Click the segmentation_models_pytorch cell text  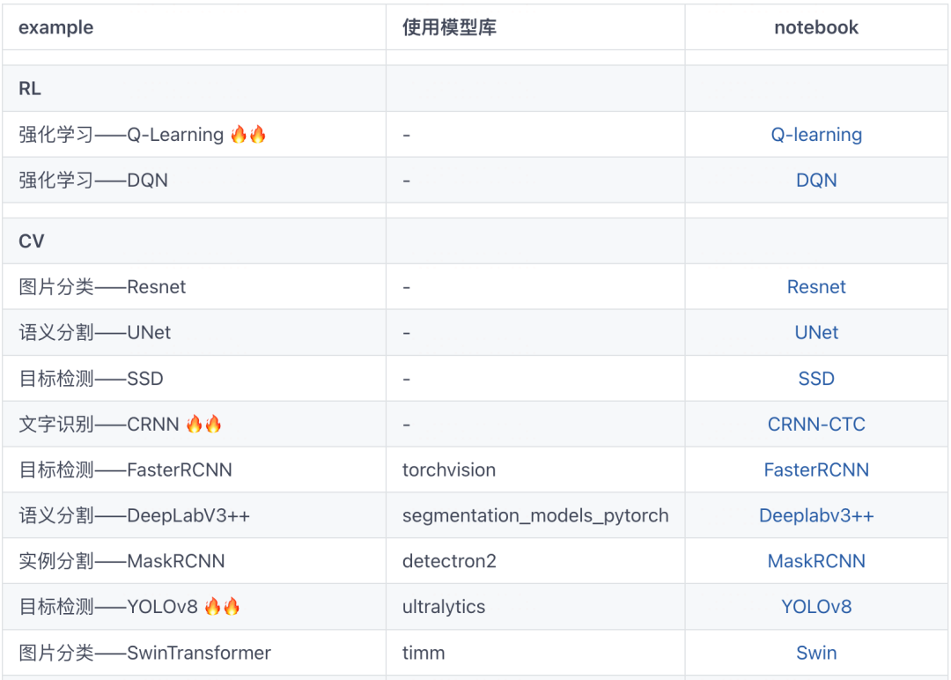coord(535,516)
